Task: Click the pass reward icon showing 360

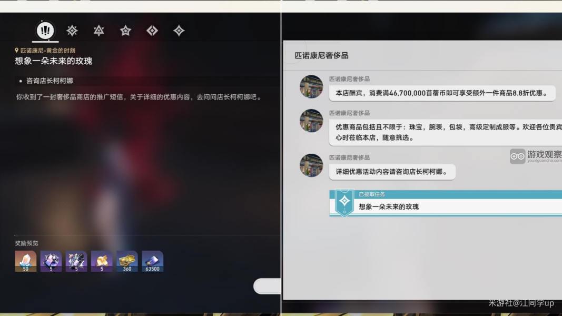Action: tap(126, 260)
